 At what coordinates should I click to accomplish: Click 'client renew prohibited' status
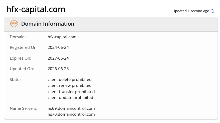click(x=70, y=86)
